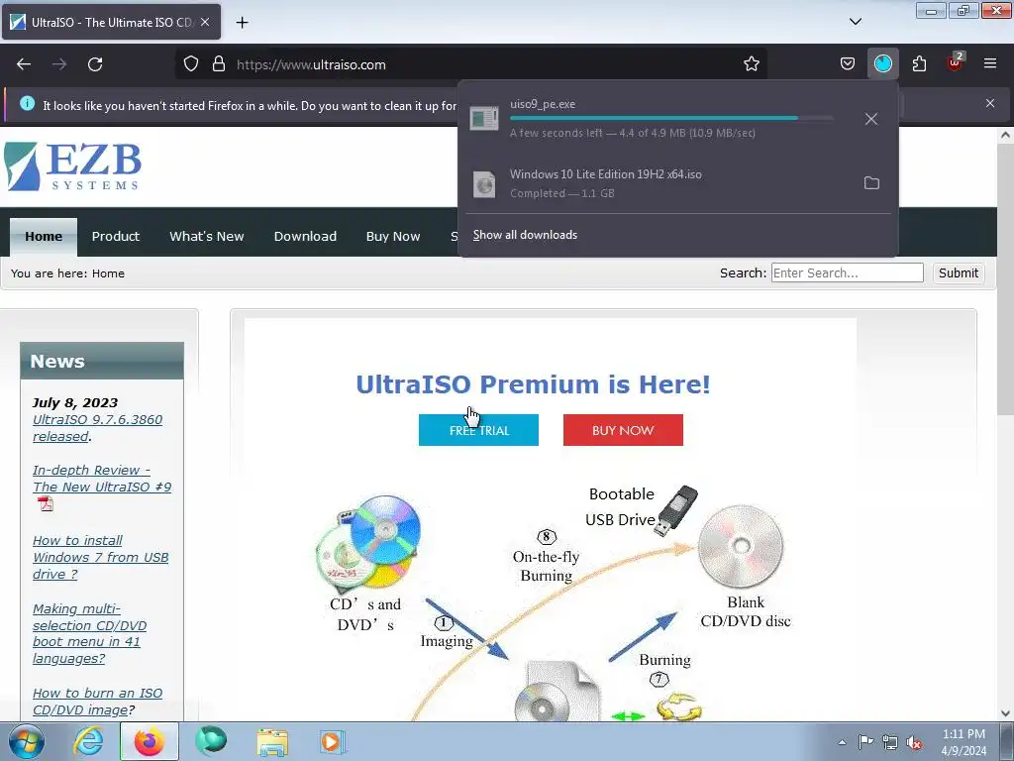Image resolution: width=1014 pixels, height=761 pixels.
Task: Click the EZB Systems logo
Action: (x=72, y=166)
